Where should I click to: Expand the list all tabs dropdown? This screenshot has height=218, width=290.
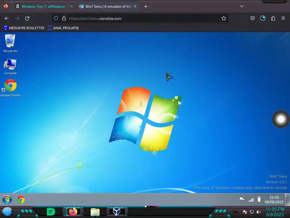tap(242, 6)
